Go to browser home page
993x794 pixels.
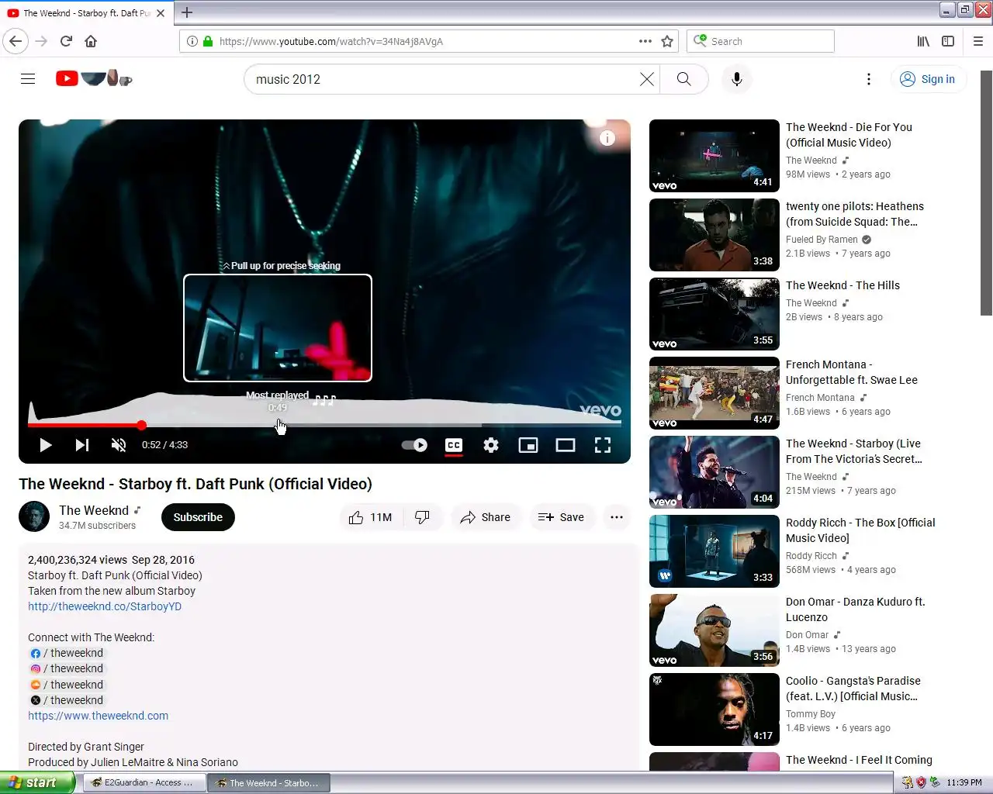point(91,41)
